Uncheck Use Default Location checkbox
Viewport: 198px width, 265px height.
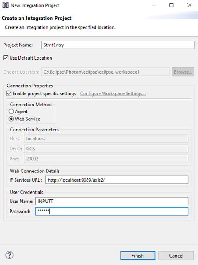coord(6,58)
